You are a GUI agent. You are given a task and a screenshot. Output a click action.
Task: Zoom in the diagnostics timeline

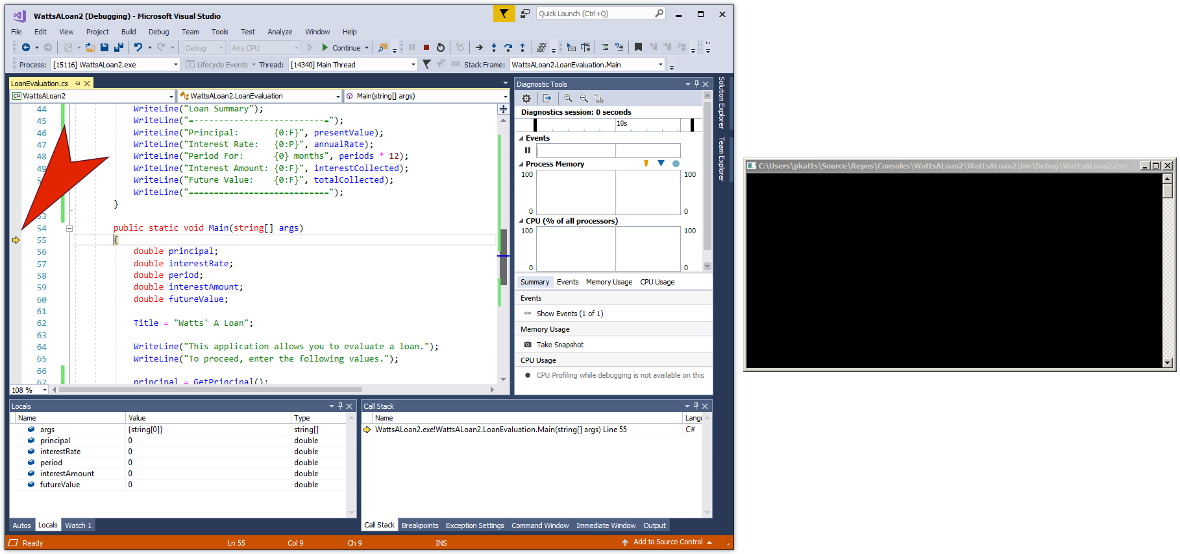(x=568, y=98)
